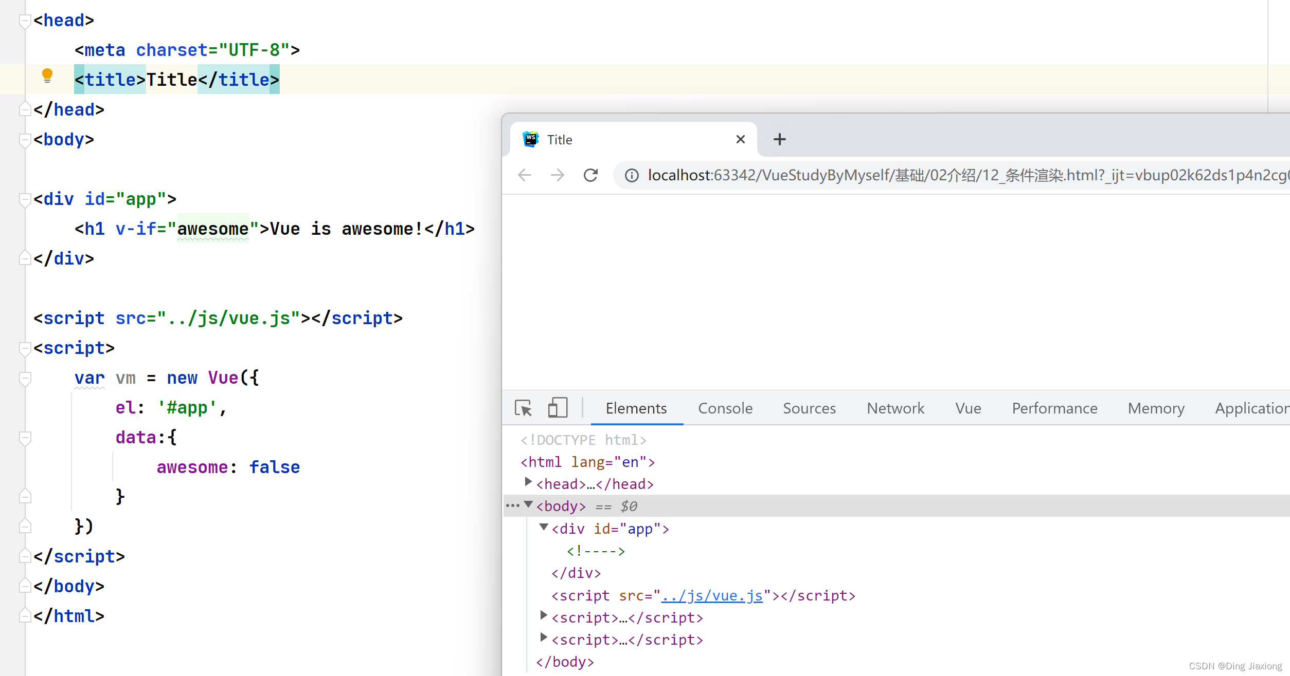The height and width of the screenshot is (676, 1290).
Task: Click the browser reload button
Action: click(590, 175)
